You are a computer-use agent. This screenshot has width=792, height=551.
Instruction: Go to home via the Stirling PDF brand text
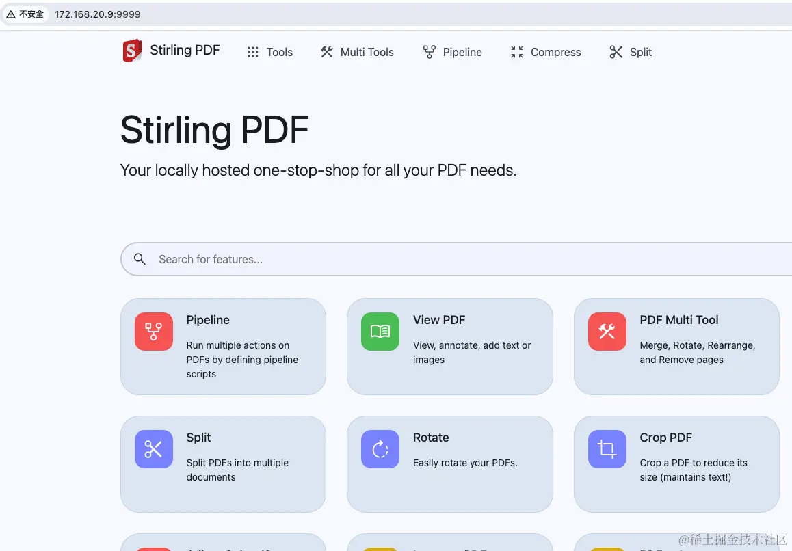(185, 50)
